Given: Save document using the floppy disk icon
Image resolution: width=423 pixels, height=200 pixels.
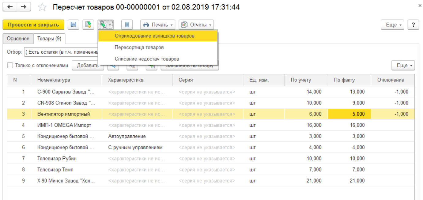Looking at the screenshot, I should coord(74,25).
